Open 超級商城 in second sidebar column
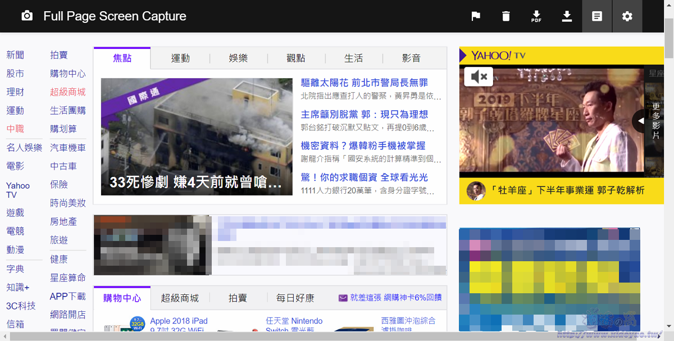The height and width of the screenshot is (341, 674). 68,92
